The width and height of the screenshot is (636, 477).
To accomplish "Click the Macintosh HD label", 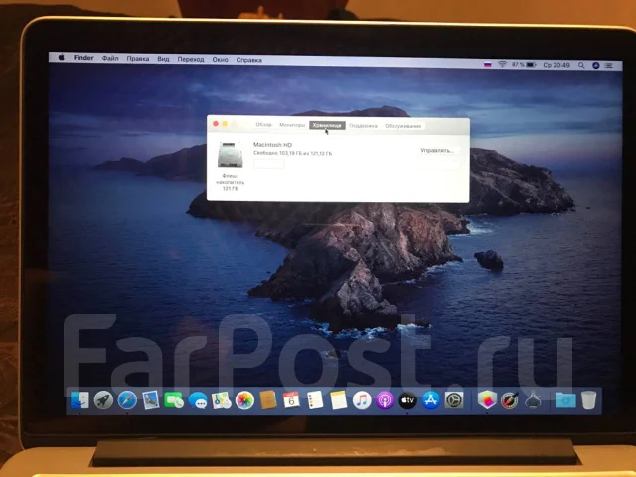I will click(x=272, y=145).
